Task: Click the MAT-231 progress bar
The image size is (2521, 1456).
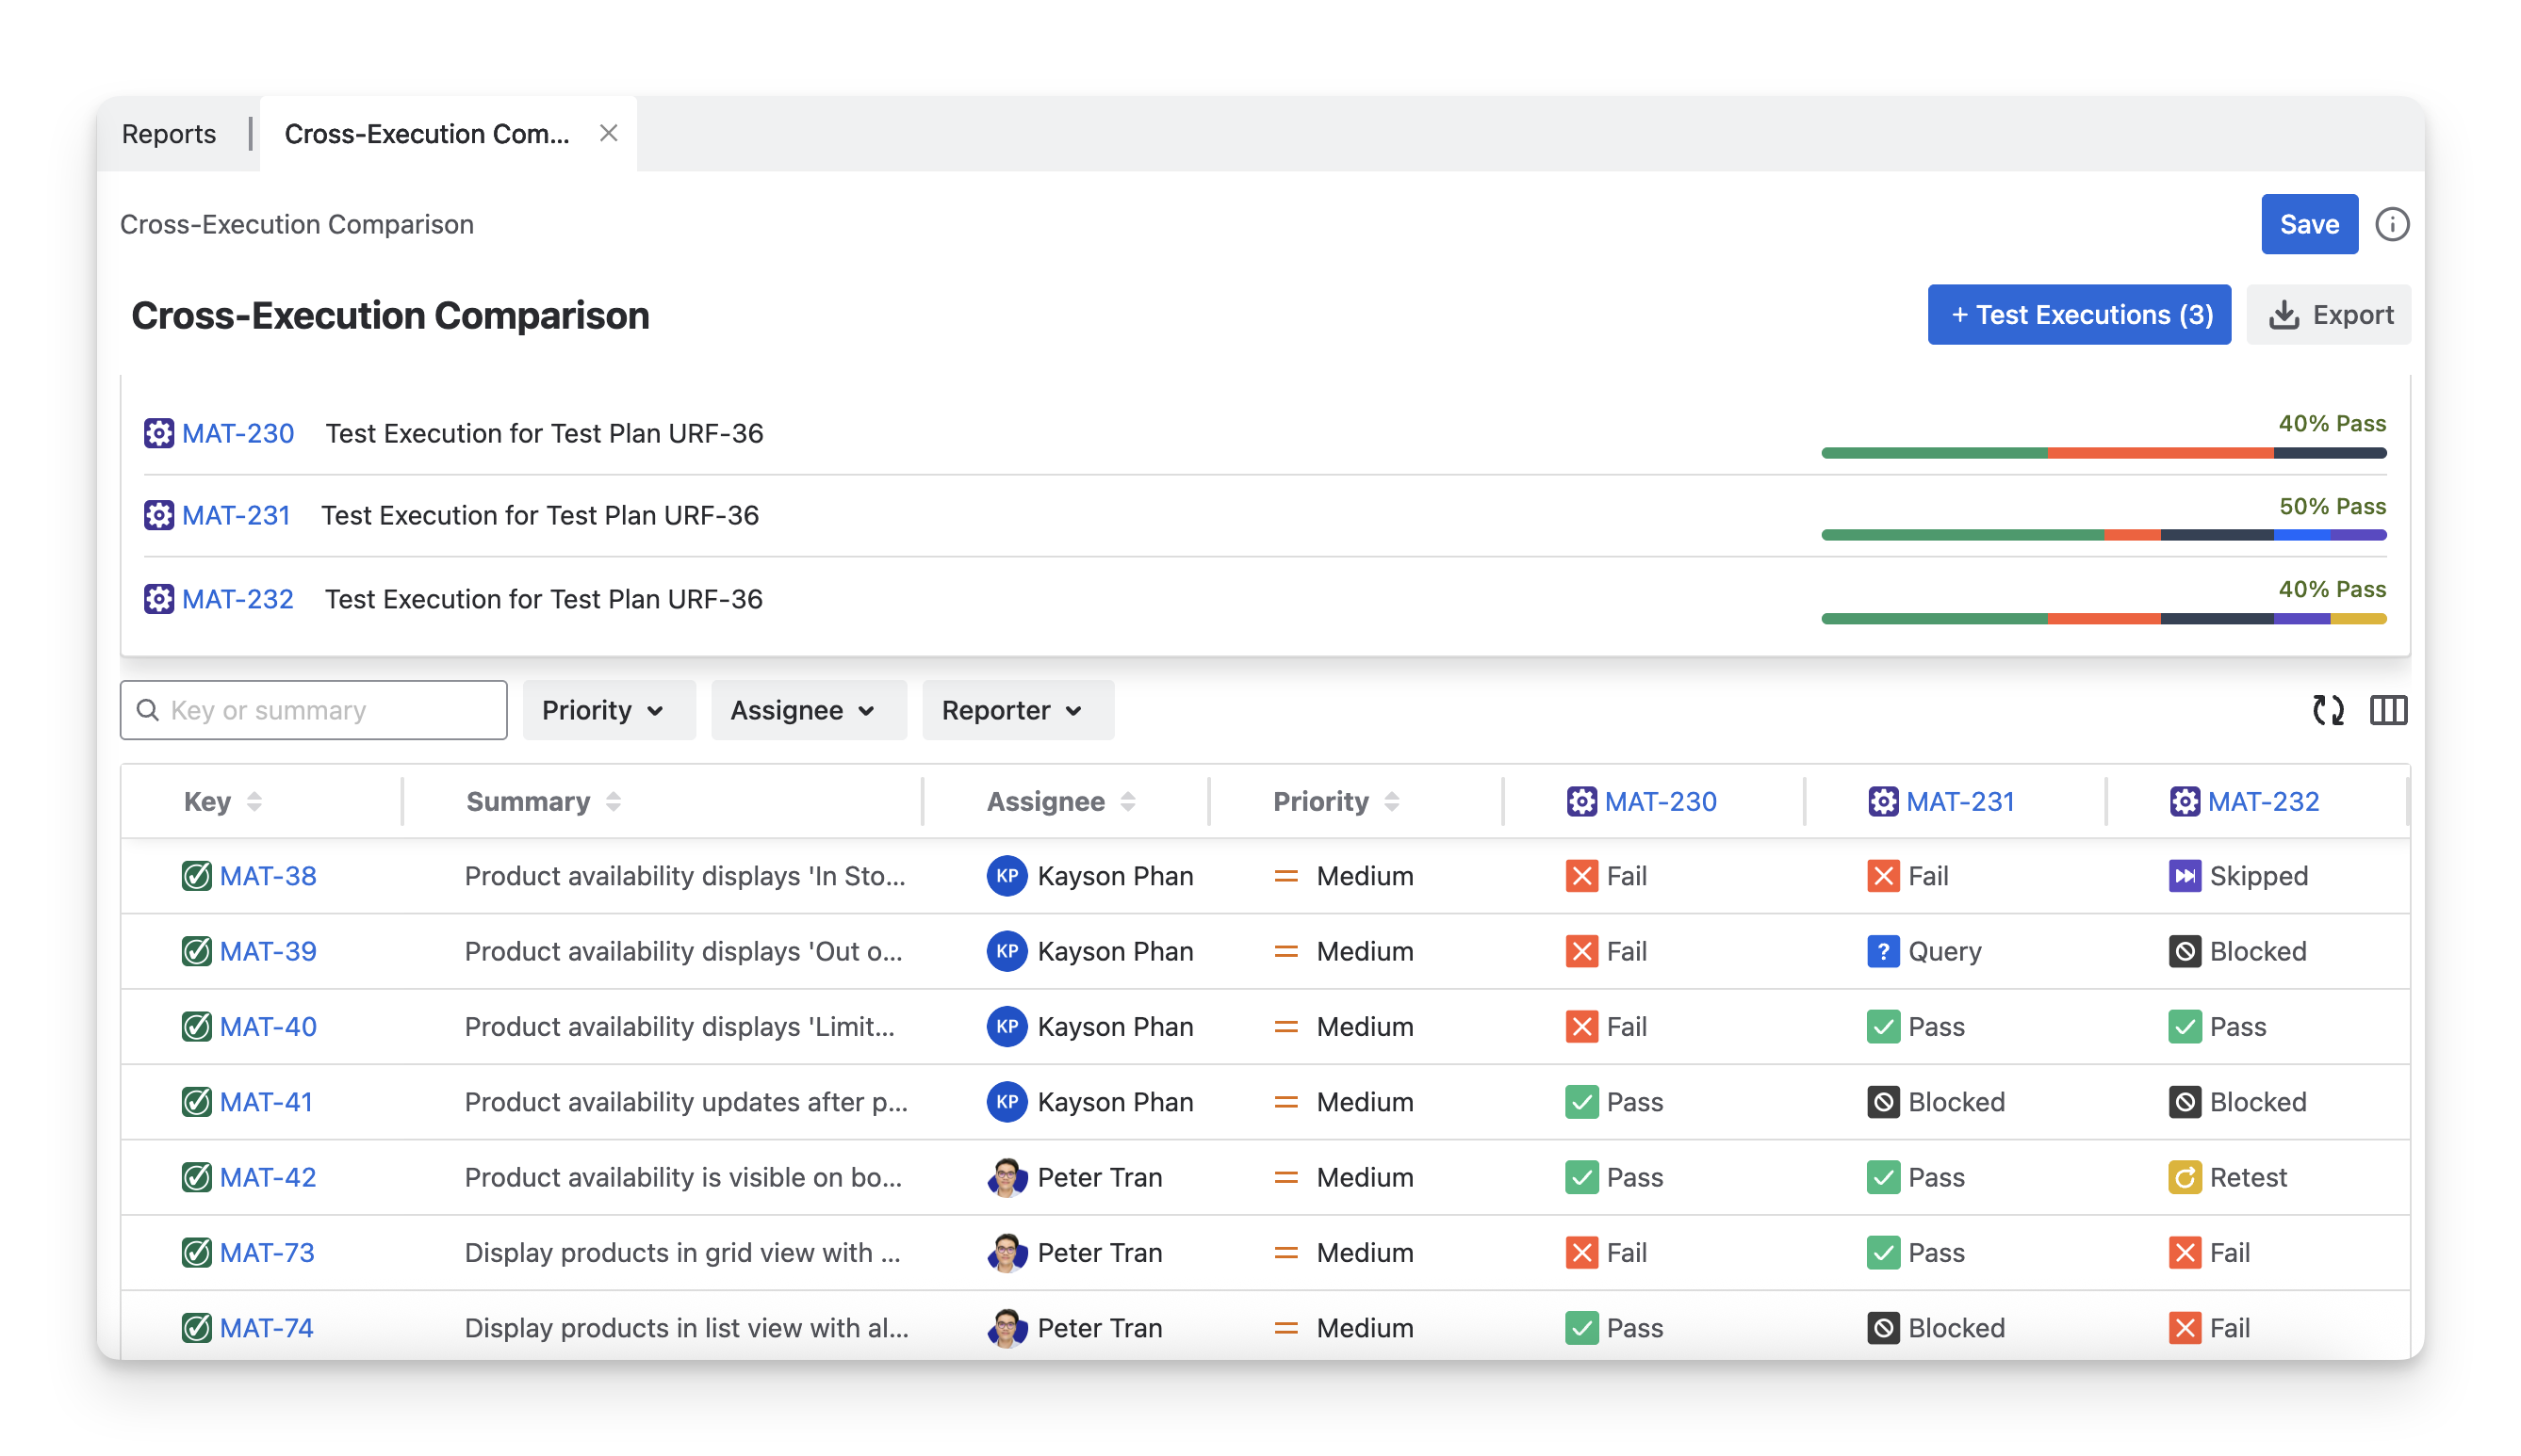Action: 2103,535
